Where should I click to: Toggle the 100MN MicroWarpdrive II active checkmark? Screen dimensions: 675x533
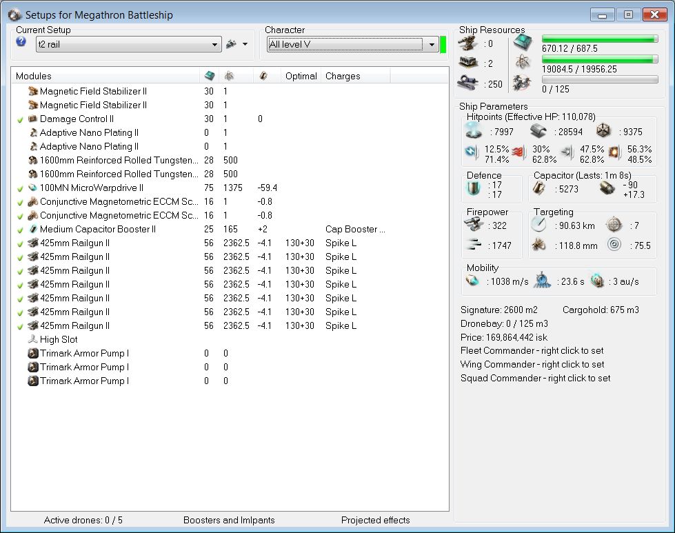point(20,188)
